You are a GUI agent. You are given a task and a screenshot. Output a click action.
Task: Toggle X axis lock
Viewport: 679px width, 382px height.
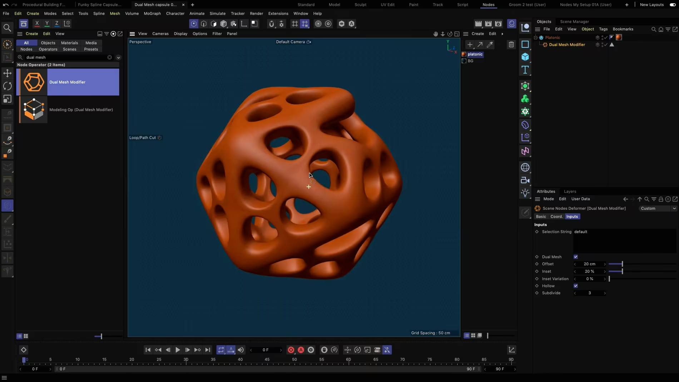[37, 24]
